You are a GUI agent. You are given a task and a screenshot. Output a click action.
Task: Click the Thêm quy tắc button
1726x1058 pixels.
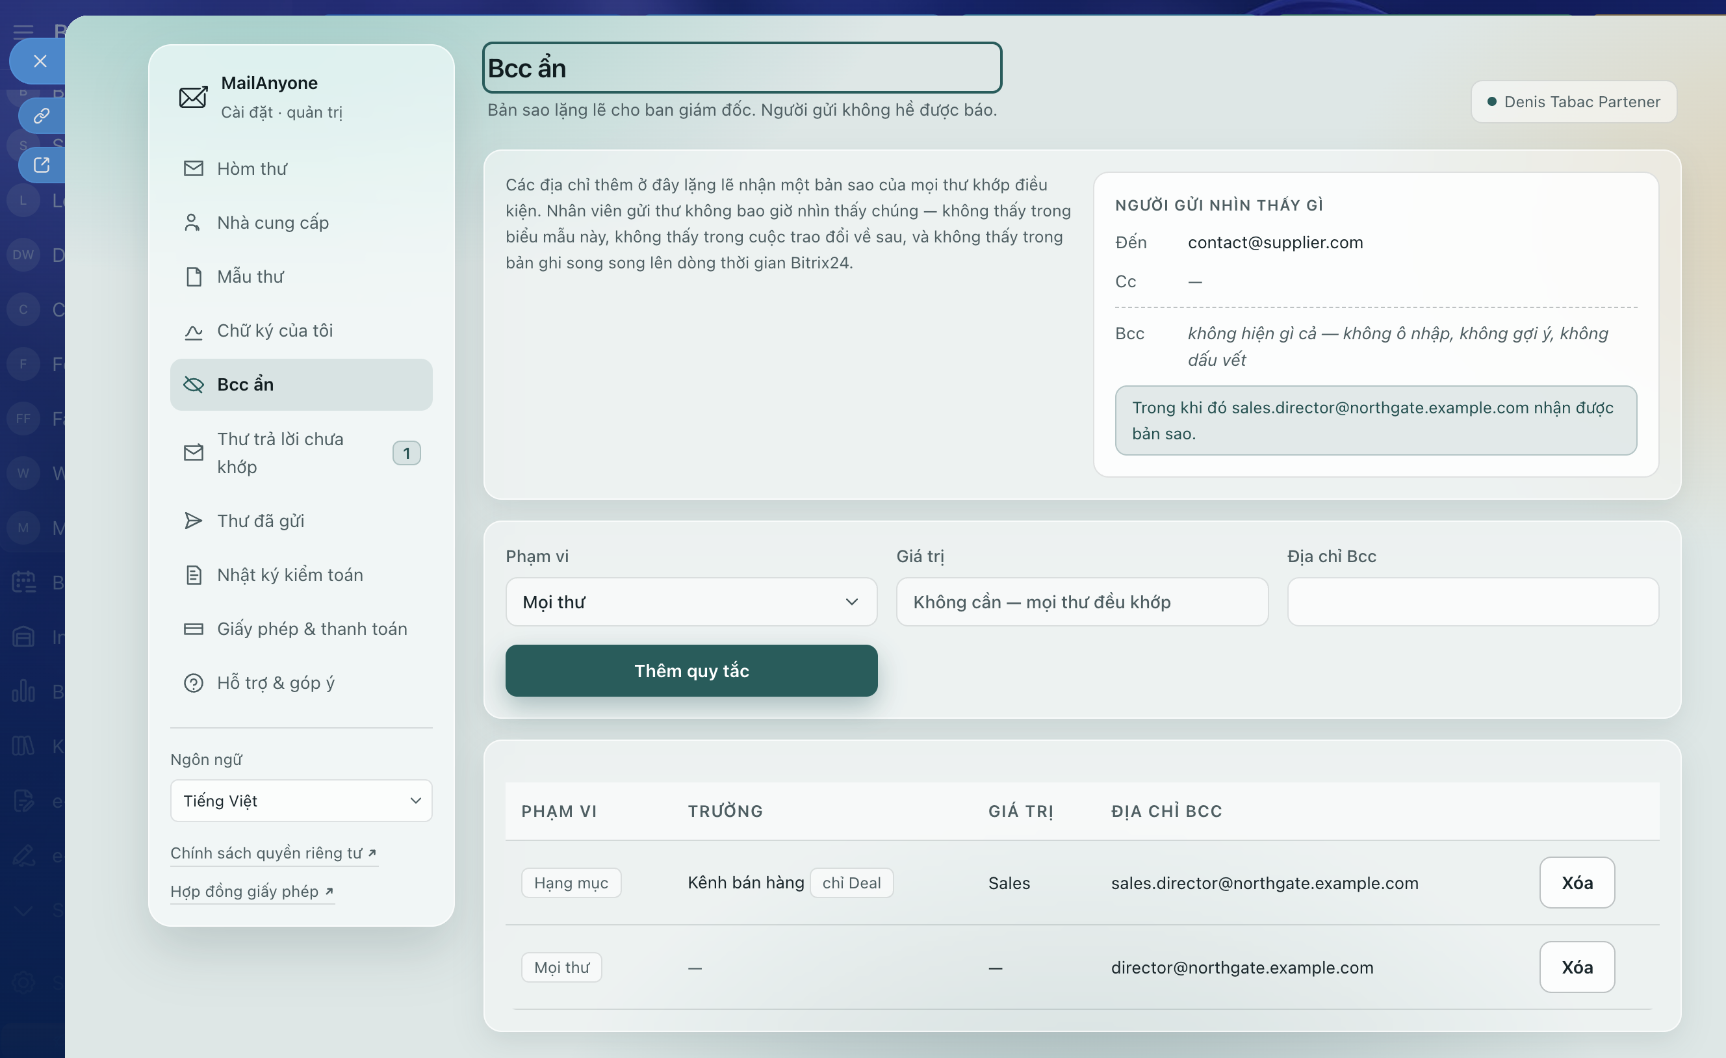click(691, 671)
